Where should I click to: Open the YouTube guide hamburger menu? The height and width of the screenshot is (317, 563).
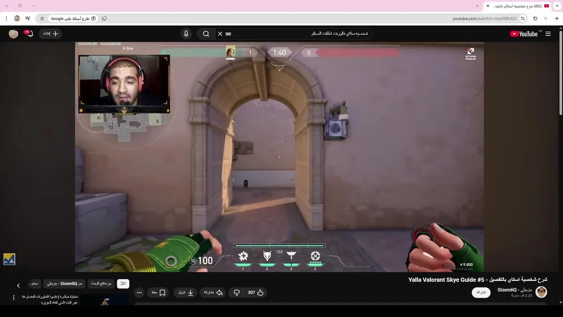click(548, 34)
